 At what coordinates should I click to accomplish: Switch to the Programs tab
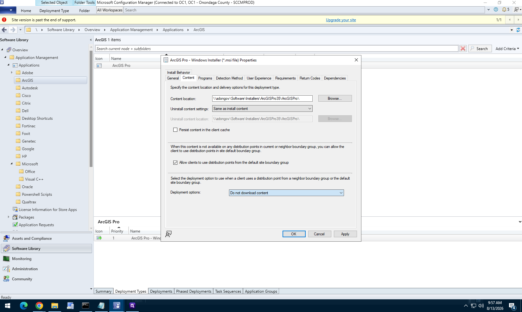click(x=205, y=78)
